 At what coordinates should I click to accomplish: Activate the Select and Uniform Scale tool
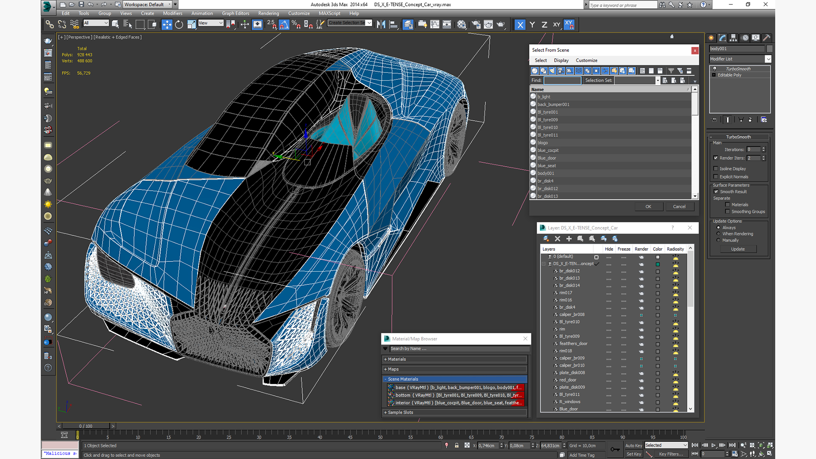coord(191,25)
